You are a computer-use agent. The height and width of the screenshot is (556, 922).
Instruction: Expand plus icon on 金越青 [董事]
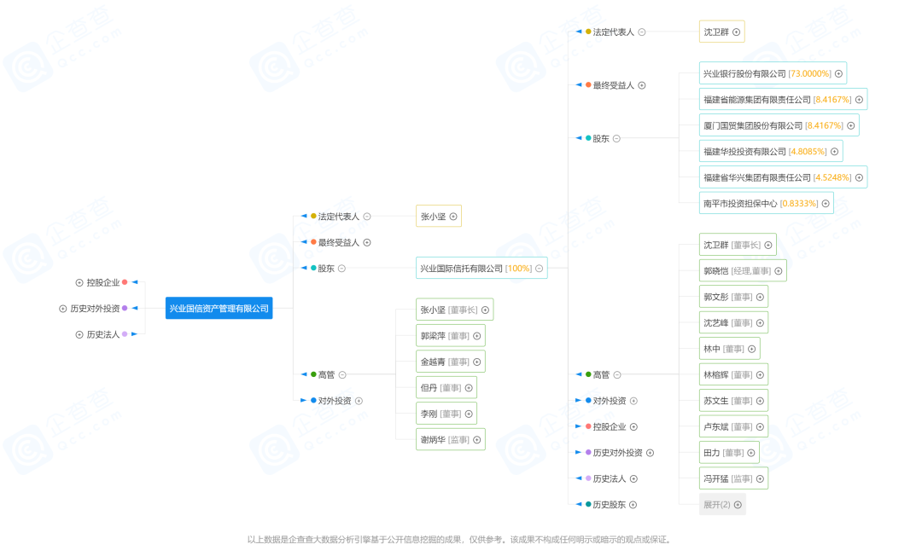[477, 362]
